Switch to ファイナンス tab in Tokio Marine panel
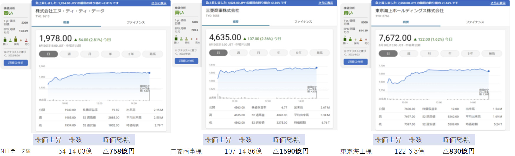515x156 pixels. (475, 22)
